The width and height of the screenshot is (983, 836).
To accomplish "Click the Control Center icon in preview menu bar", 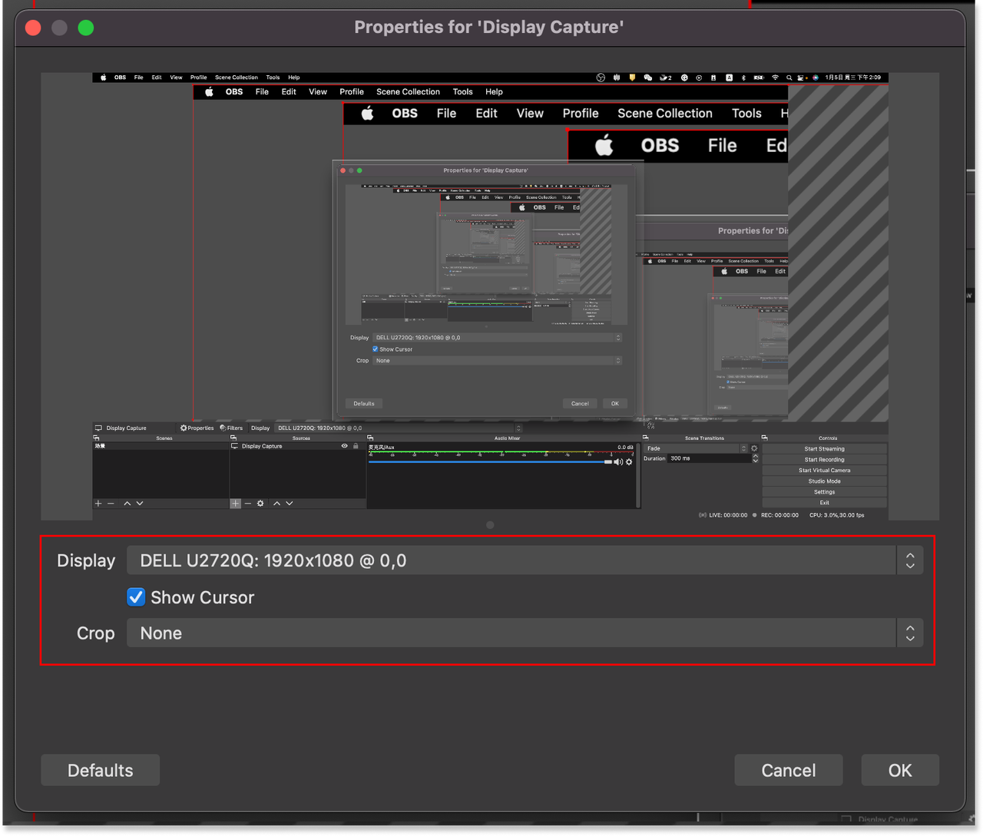I will [x=802, y=78].
